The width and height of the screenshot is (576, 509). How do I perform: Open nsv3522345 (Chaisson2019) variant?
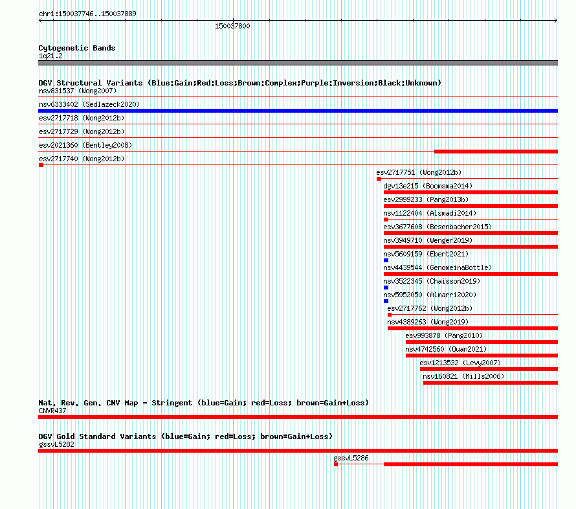click(x=432, y=281)
